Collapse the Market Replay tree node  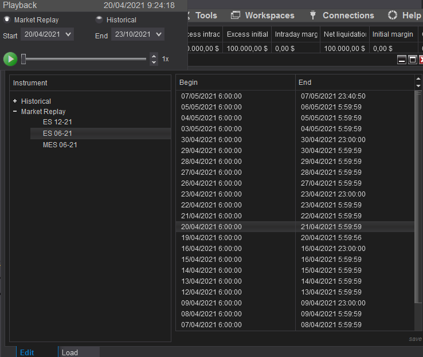coord(15,111)
